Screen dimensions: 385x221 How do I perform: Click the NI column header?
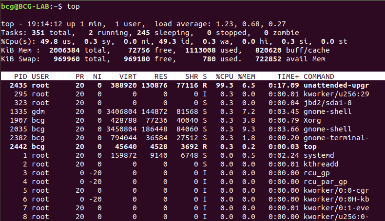point(97,76)
